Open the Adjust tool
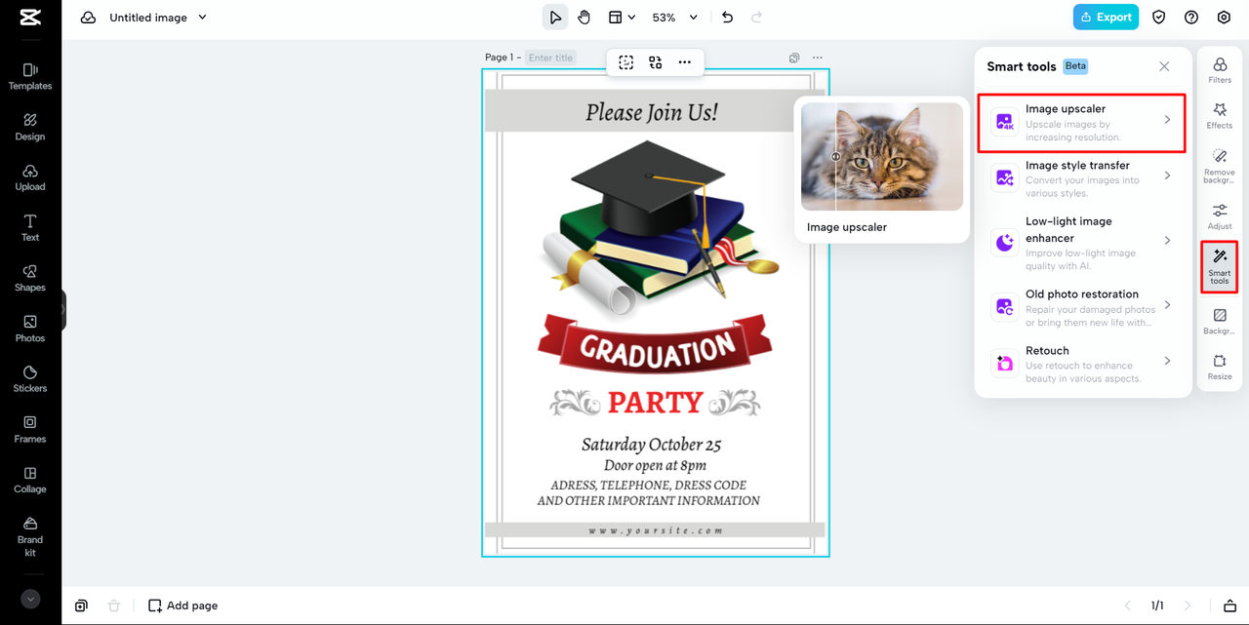The image size is (1249, 625). point(1220,217)
